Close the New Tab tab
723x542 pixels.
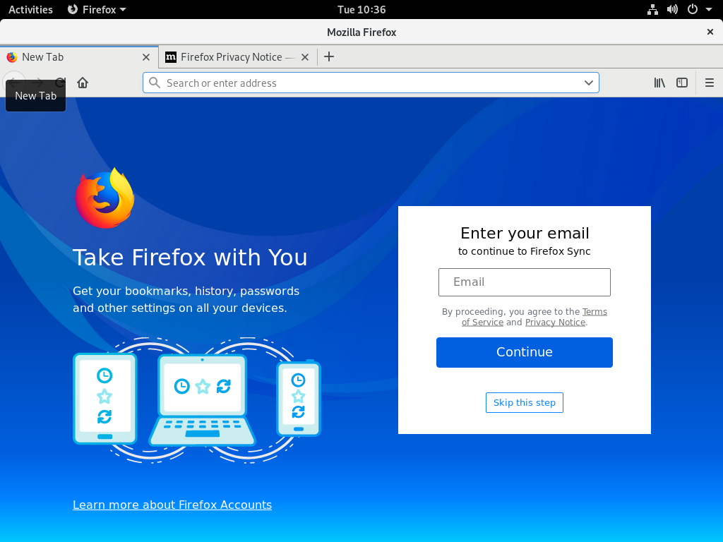pos(146,57)
